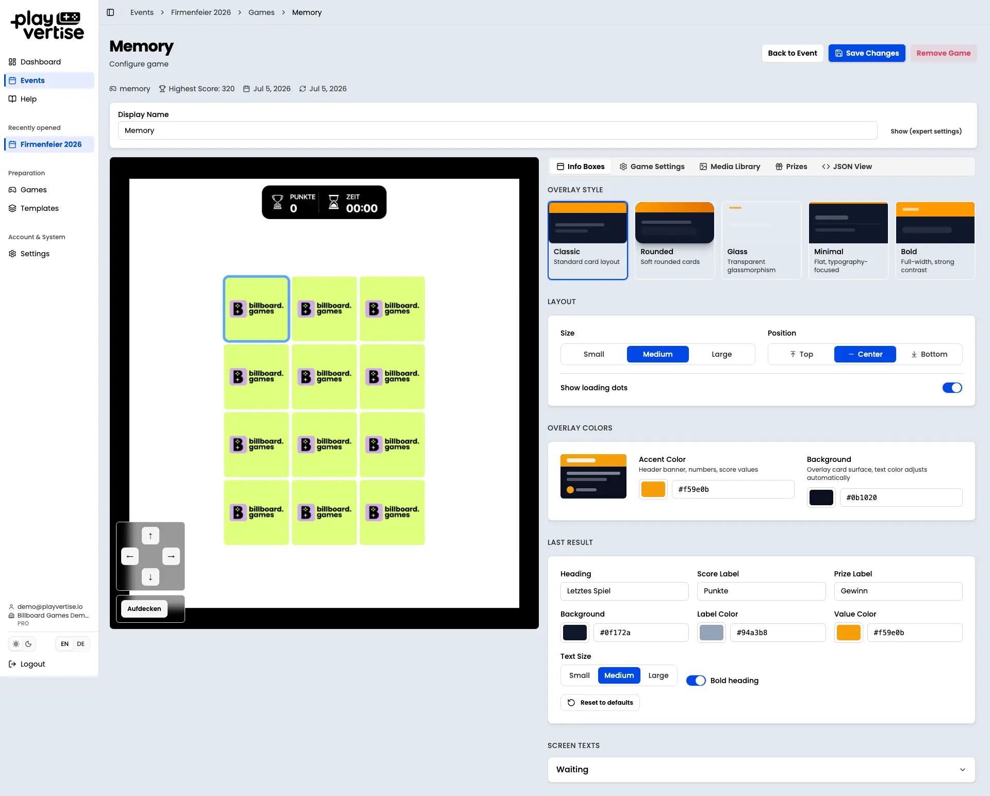Viewport: 990px width, 796px height.
Task: Click Back to Event button
Action: pyautogui.click(x=793, y=53)
